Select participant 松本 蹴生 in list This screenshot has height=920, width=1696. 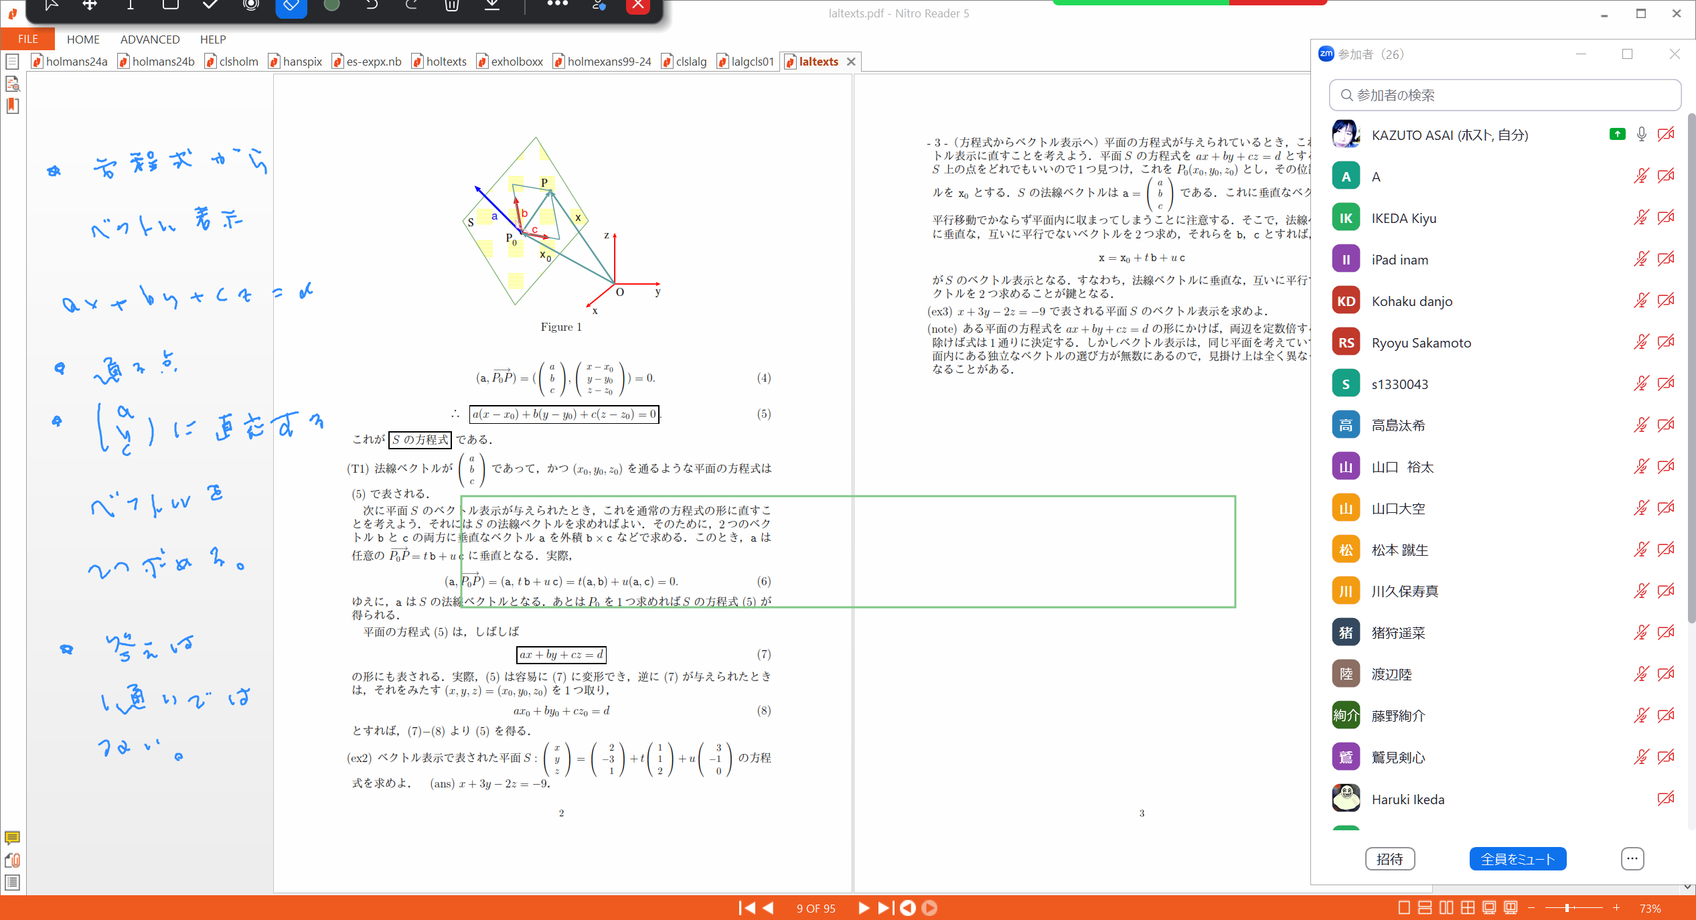(1505, 550)
